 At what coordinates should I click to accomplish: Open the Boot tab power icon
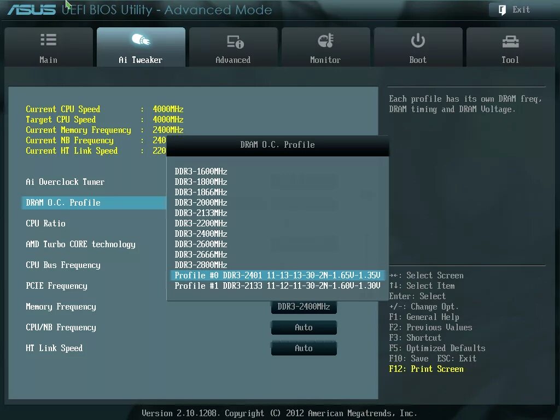pos(418,40)
